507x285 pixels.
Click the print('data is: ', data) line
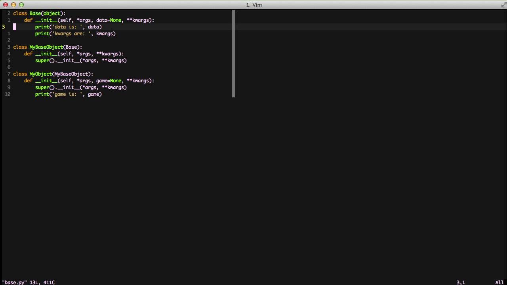(69, 27)
